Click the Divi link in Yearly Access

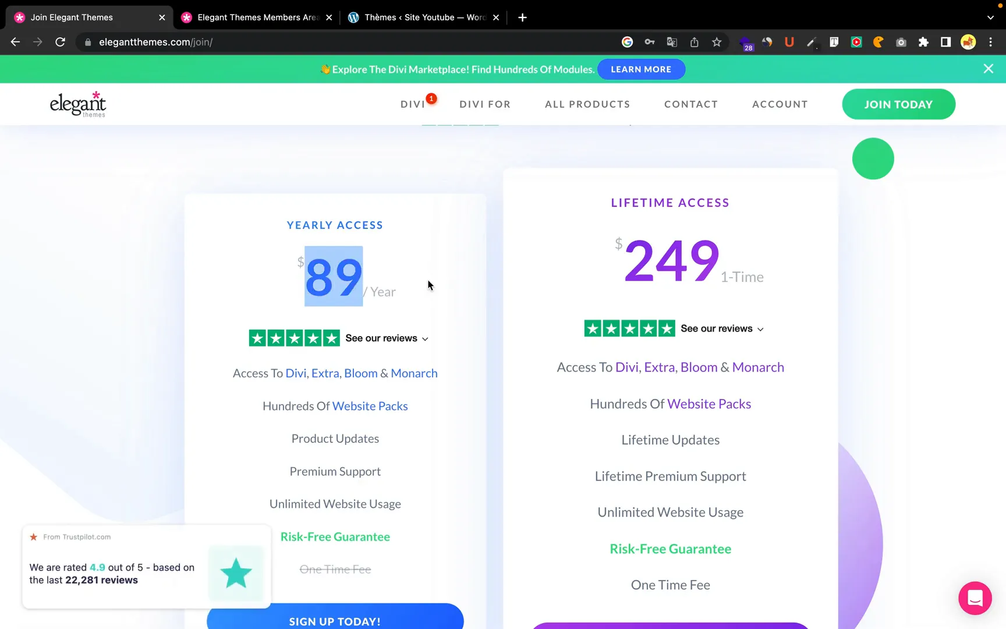coord(296,373)
